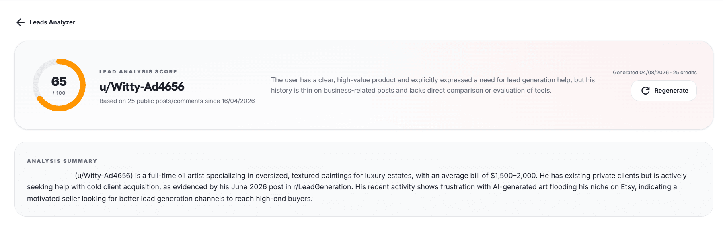Image resolution: width=723 pixels, height=227 pixels.
Task: Click the back arrow icon
Action: tap(21, 22)
